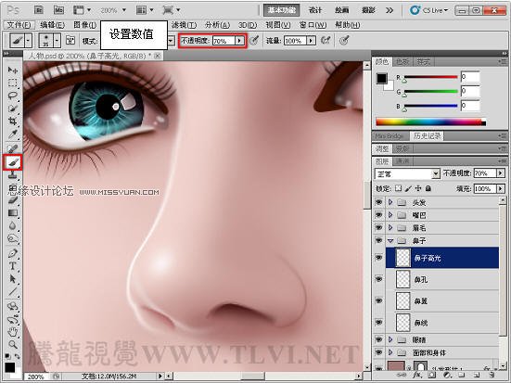Hide the 头发 layer group
511x383 pixels.
tap(378, 202)
